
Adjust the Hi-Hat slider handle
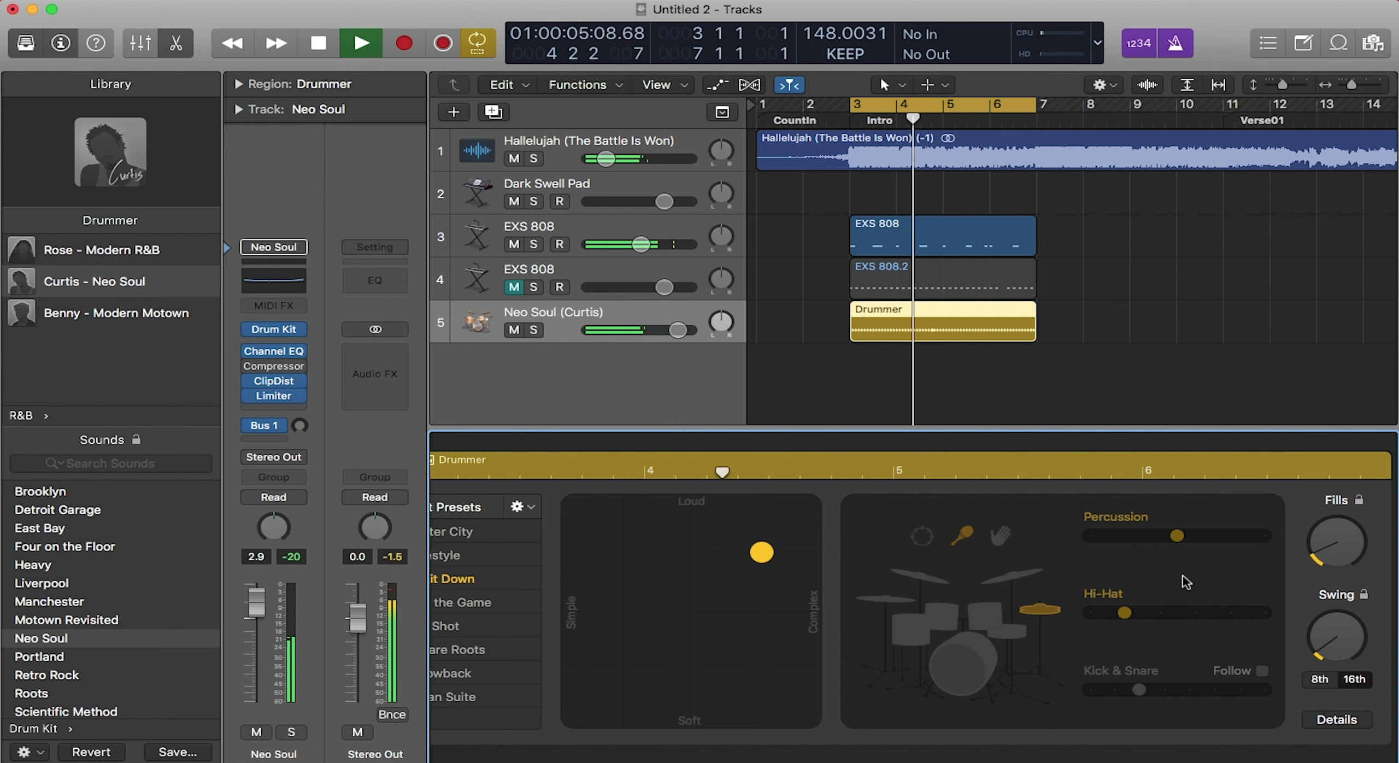1124,613
